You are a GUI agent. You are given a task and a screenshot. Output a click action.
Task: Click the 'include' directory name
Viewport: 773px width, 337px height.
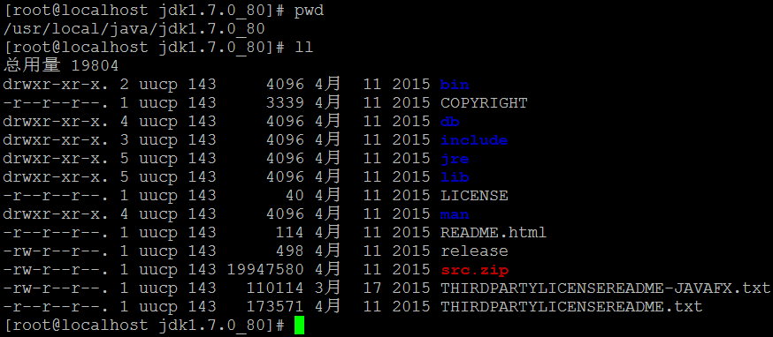pos(474,140)
